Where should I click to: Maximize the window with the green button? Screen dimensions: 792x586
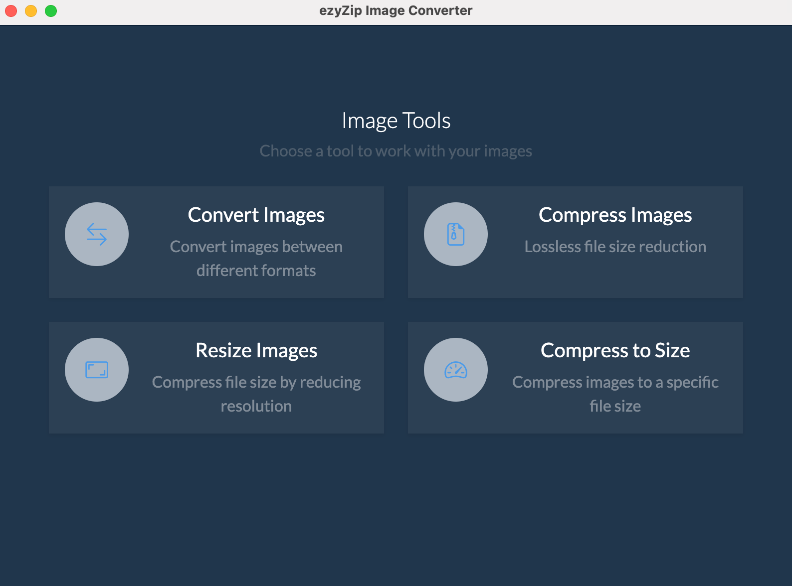click(x=51, y=11)
